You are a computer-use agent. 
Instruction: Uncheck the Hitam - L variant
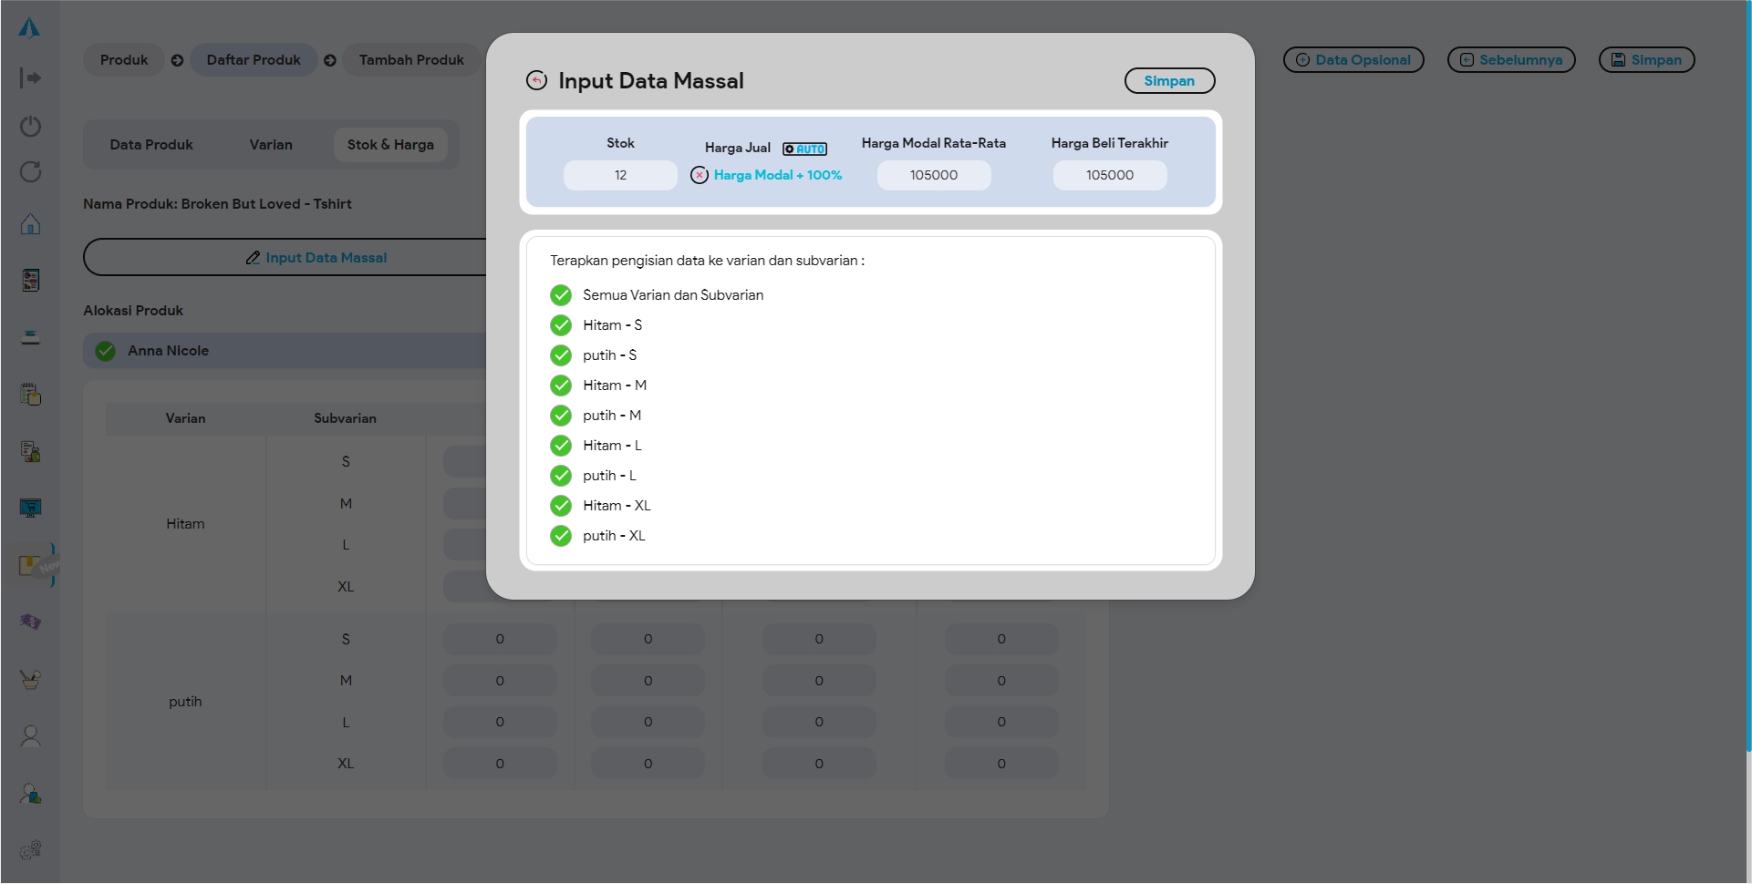click(x=561, y=446)
